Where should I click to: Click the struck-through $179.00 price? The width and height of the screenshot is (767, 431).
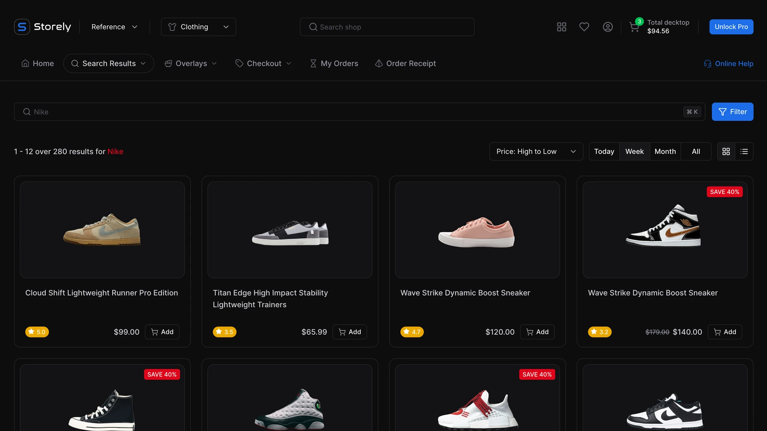[x=657, y=332]
